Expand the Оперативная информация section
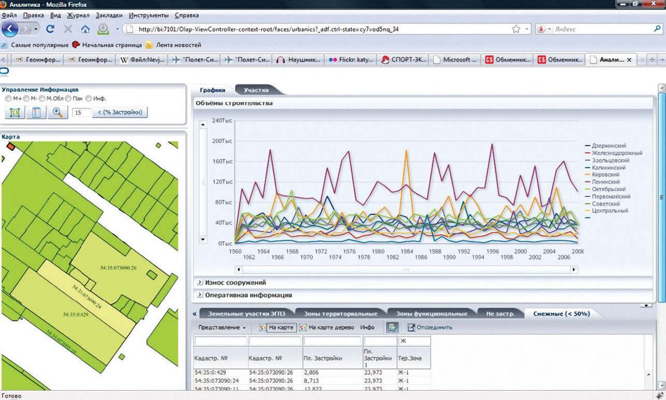Screen dimensions: 666x400 pyautogui.click(x=199, y=295)
